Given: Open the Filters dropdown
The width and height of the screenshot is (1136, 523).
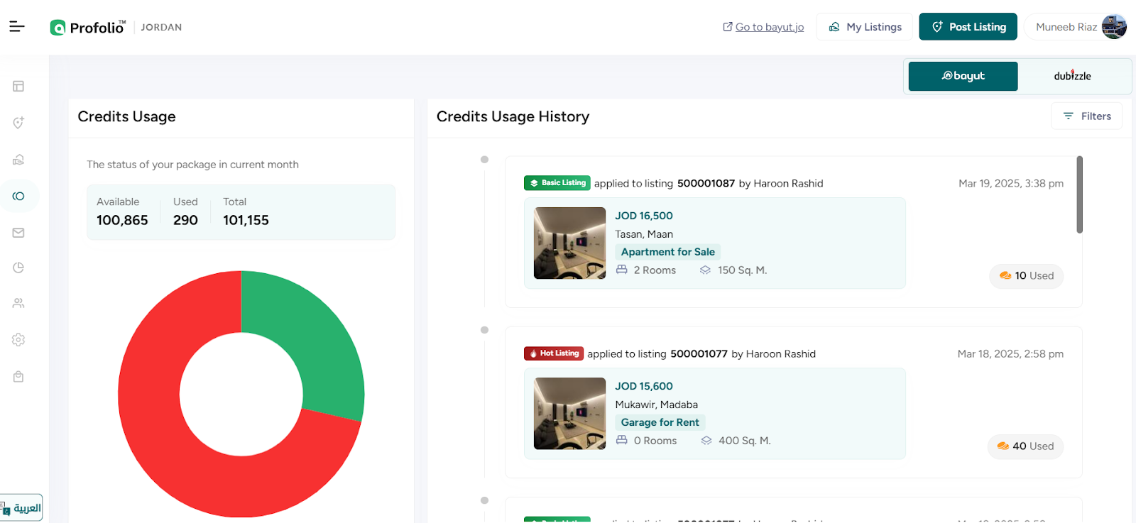Looking at the screenshot, I should [x=1087, y=116].
